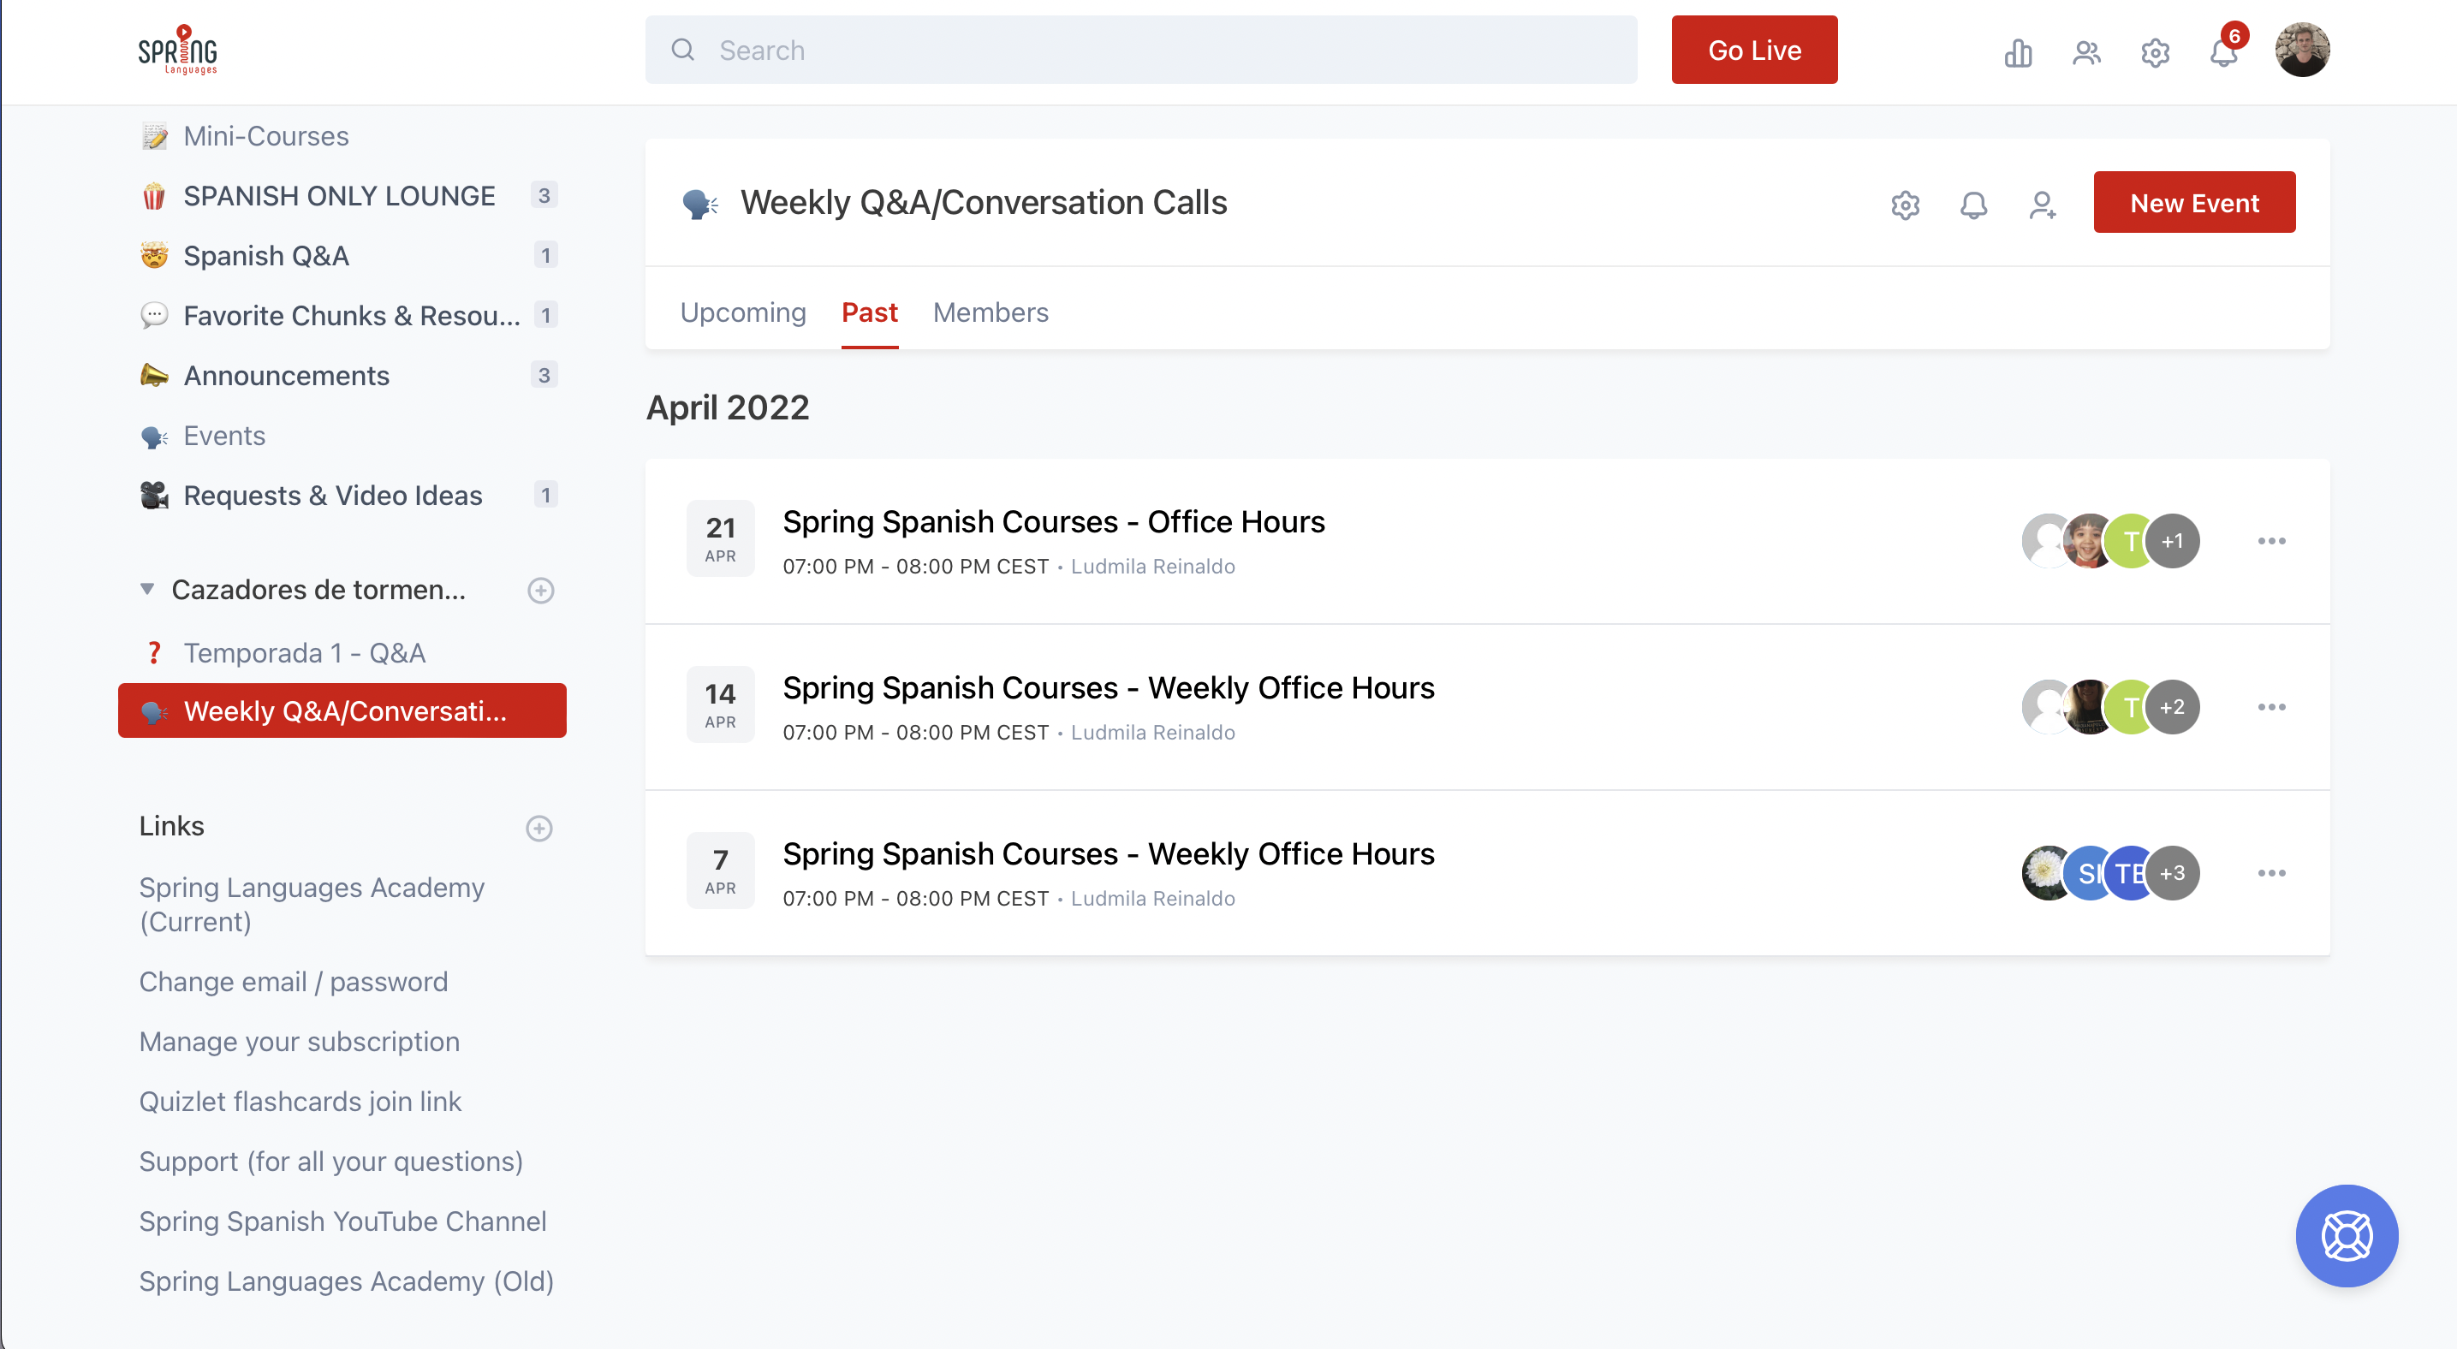The height and width of the screenshot is (1349, 2457).
Task: Open Support (for all your questions) link
Action: pyautogui.click(x=331, y=1162)
